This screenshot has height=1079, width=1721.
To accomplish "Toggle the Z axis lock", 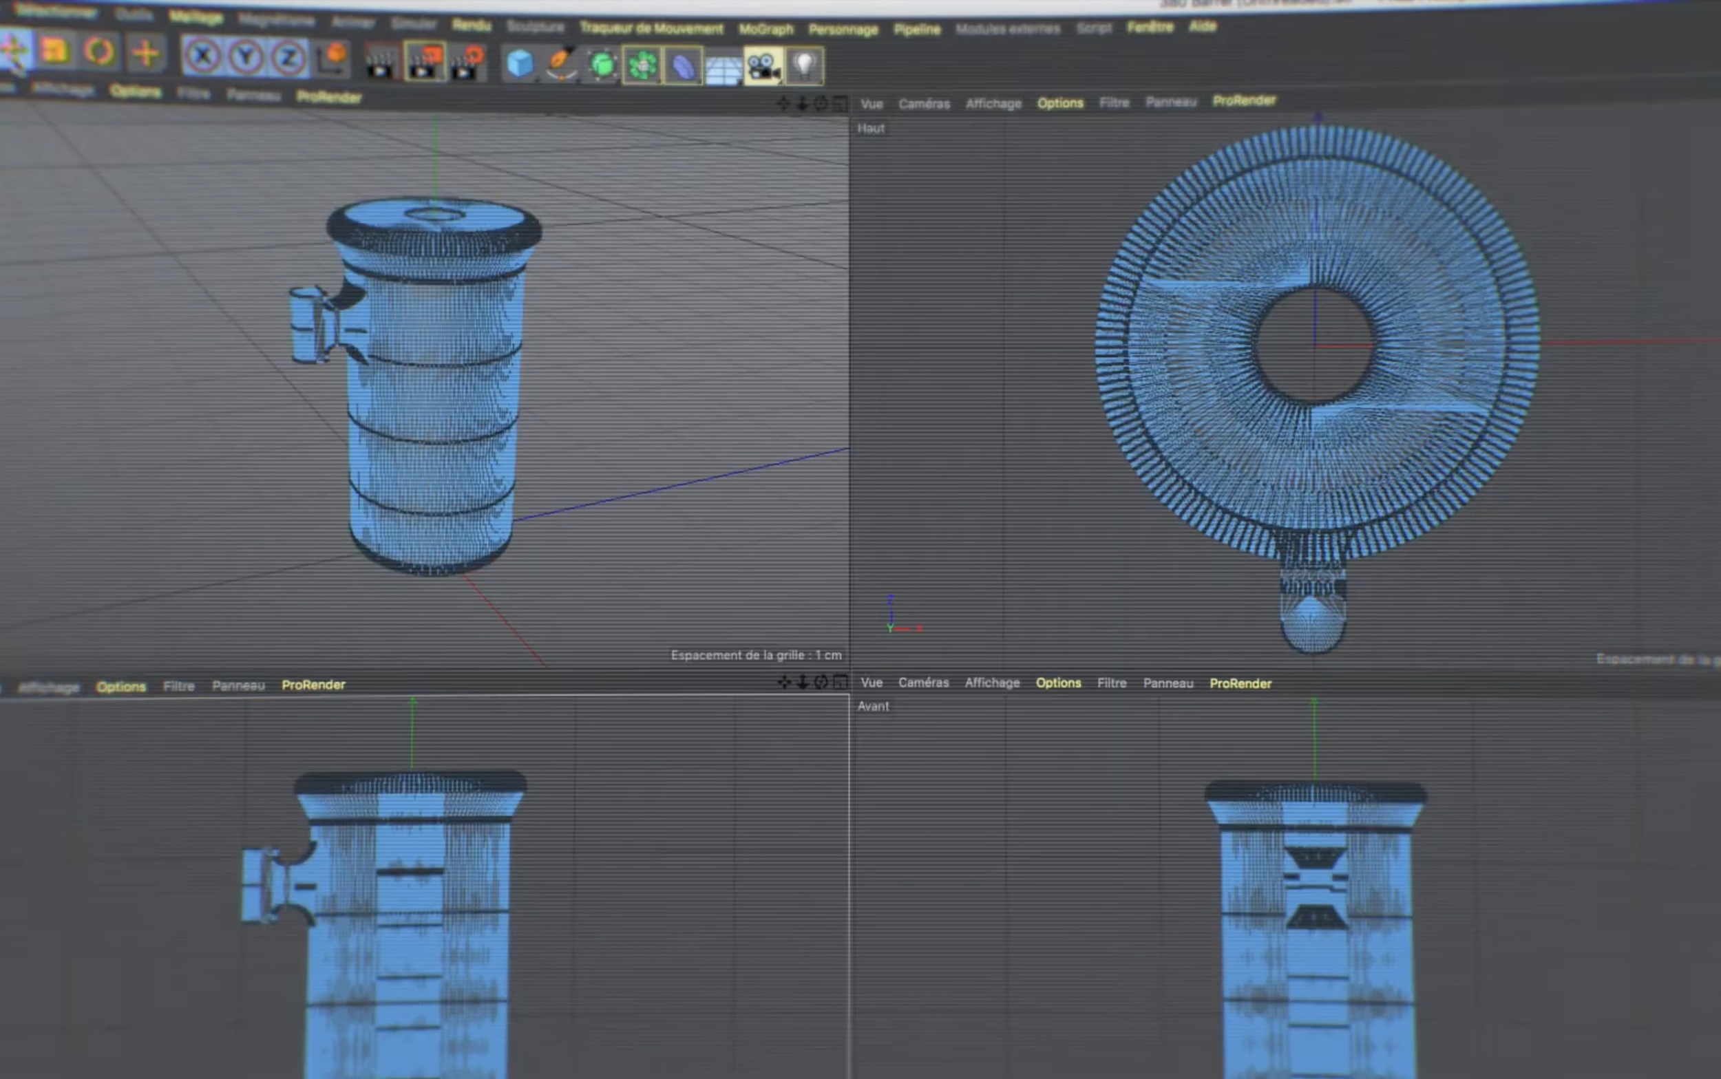I will (x=288, y=58).
